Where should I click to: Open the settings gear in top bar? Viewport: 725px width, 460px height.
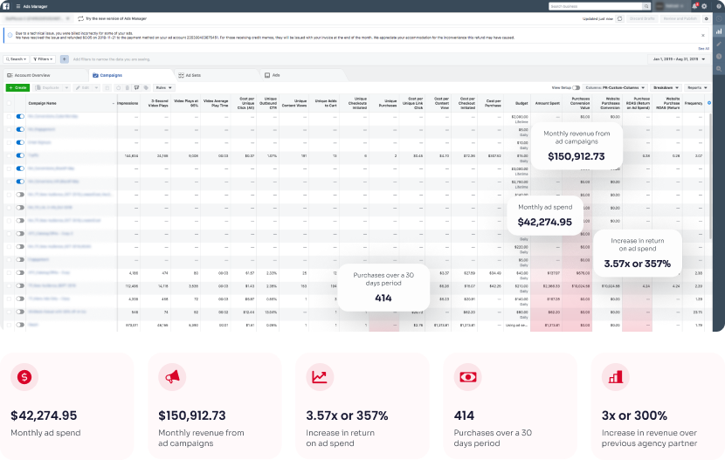[x=706, y=6]
